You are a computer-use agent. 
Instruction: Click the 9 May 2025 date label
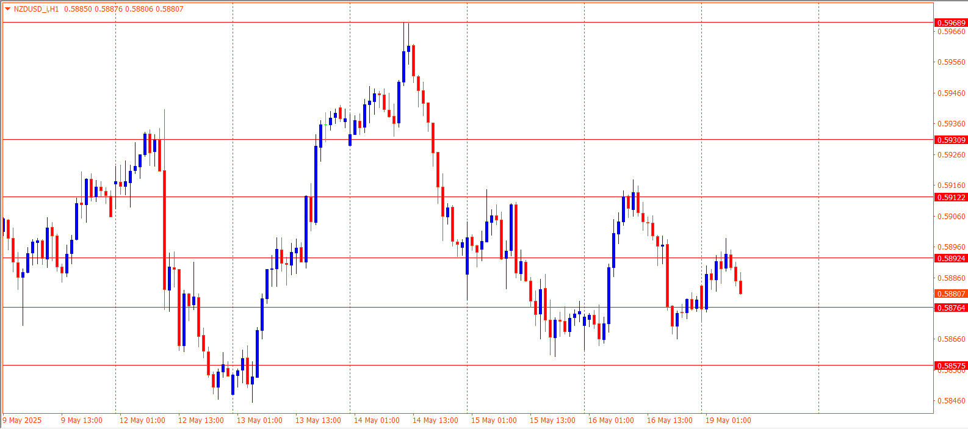pos(22,420)
